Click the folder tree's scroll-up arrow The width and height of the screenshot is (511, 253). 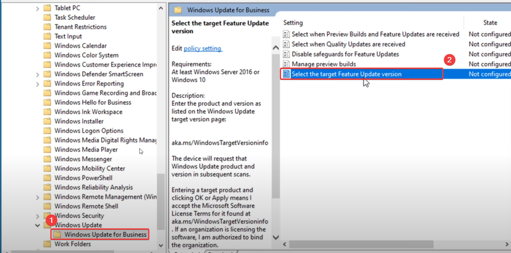pos(161,8)
